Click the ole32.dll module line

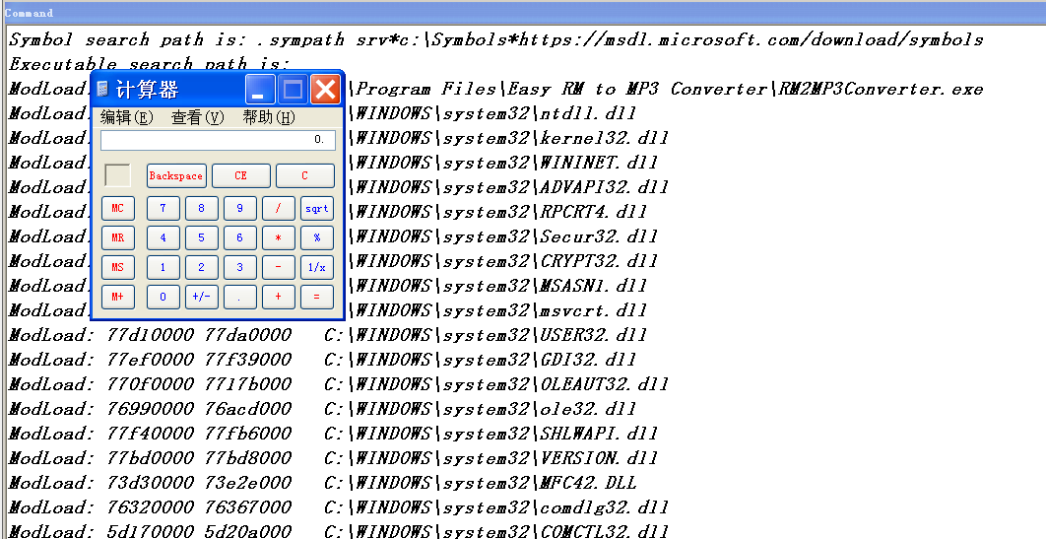(322, 409)
